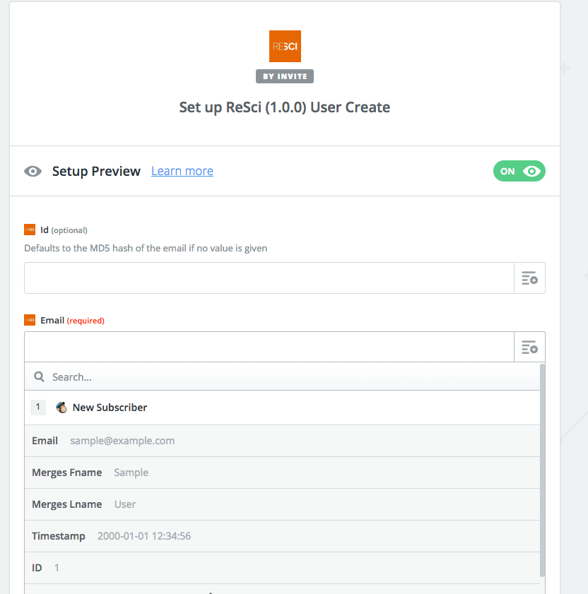Open the Learn more link
Viewport: 588px width, 594px height.
(x=182, y=171)
